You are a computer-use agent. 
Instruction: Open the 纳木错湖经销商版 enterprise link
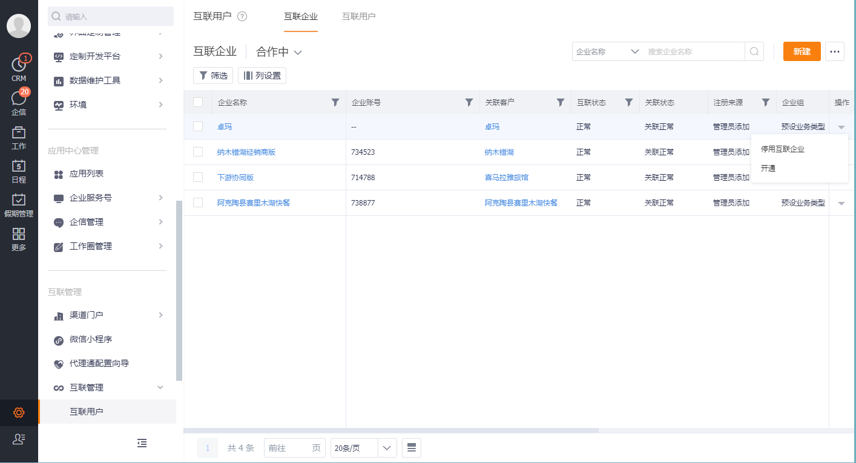click(246, 152)
